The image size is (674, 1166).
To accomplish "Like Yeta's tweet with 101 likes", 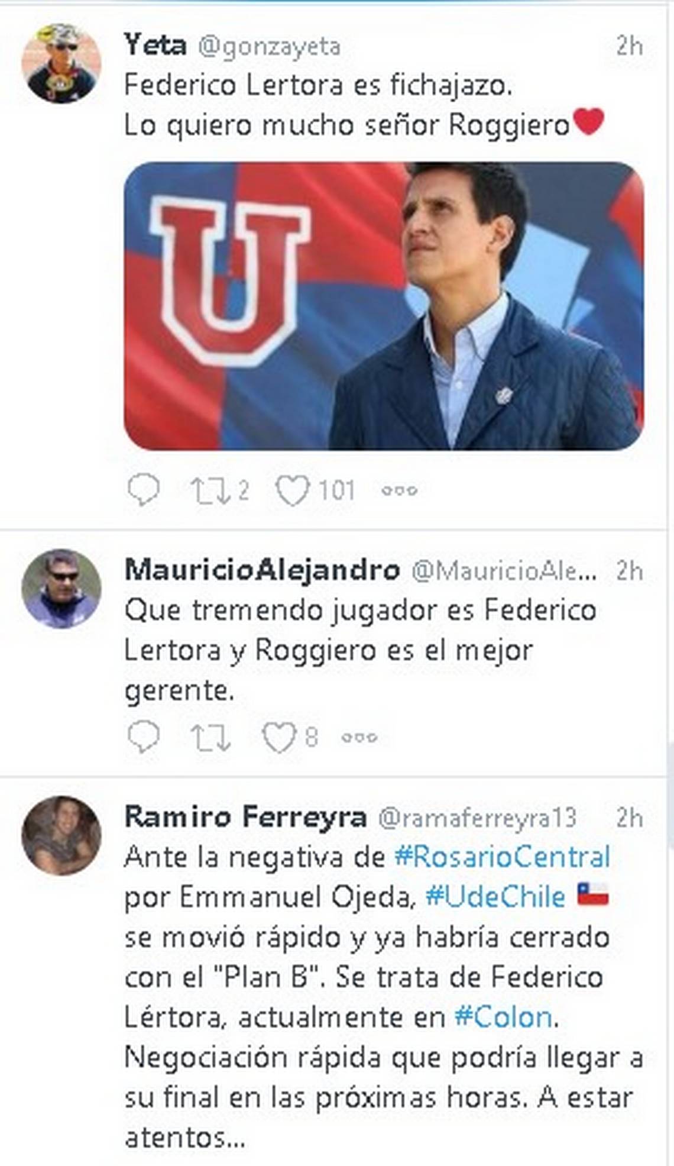I will point(293,490).
